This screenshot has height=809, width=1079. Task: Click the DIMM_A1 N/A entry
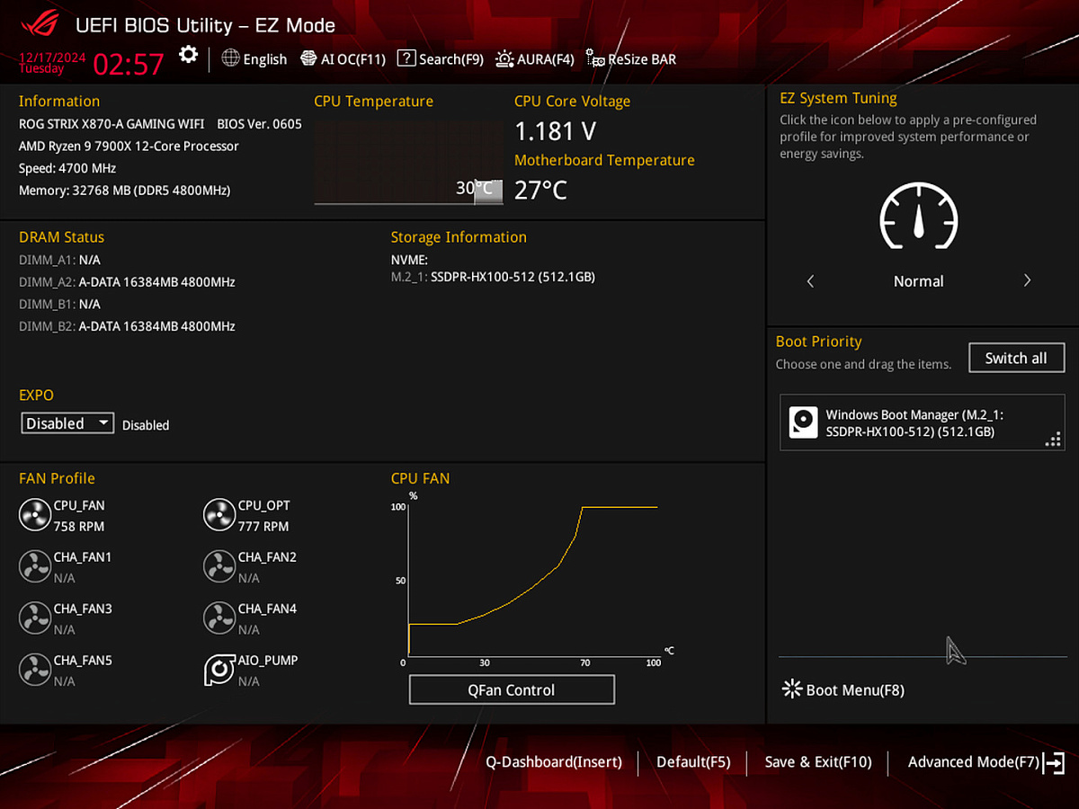59,259
